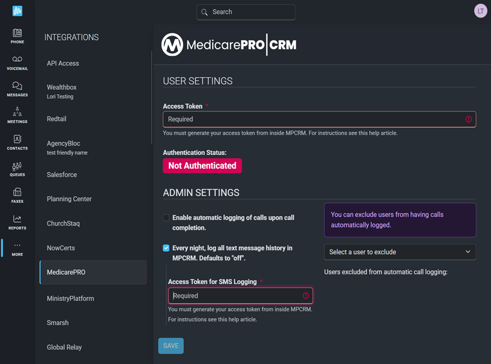Open the Global Relay integration
Screen dimensions: 491x364
[x=64, y=347]
